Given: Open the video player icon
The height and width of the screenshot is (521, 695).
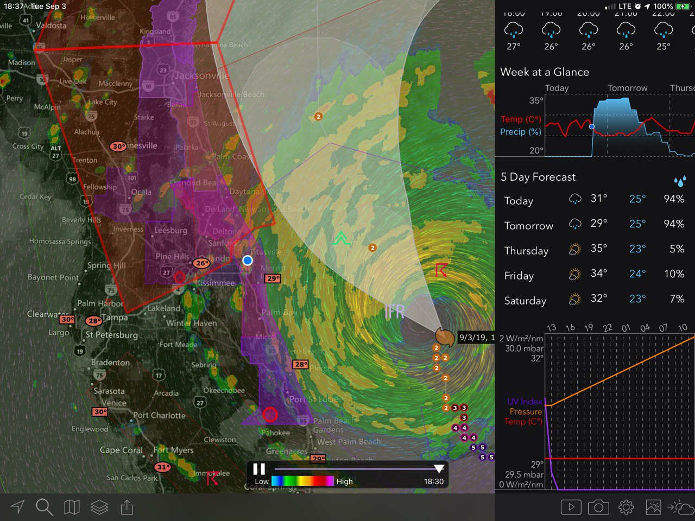Looking at the screenshot, I should click(571, 507).
